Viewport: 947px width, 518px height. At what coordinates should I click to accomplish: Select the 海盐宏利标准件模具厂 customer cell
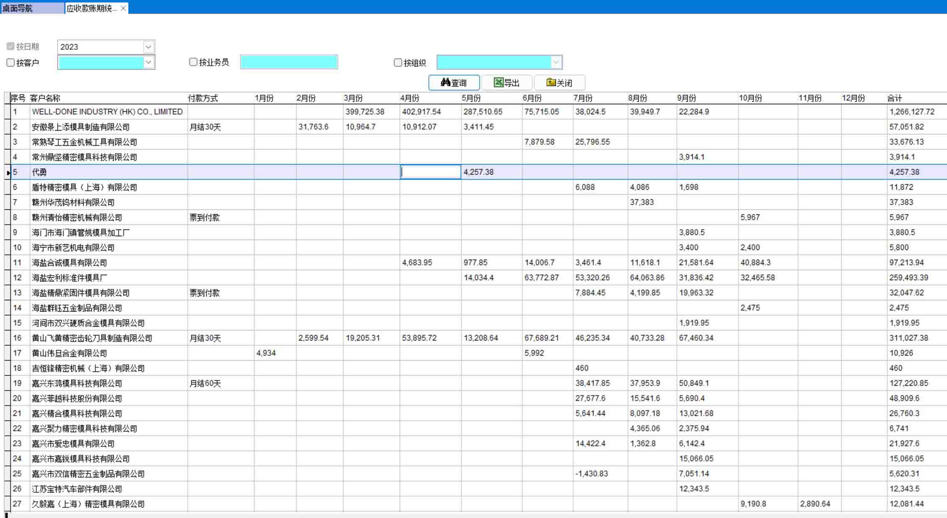(x=69, y=278)
